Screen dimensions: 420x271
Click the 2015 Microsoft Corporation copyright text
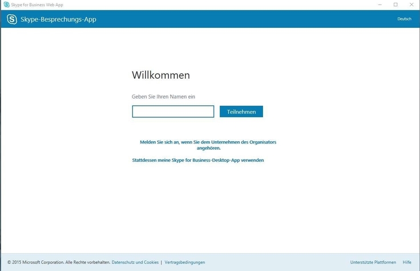pos(59,262)
